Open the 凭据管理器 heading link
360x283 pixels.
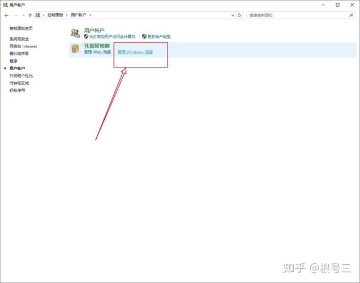click(x=97, y=46)
